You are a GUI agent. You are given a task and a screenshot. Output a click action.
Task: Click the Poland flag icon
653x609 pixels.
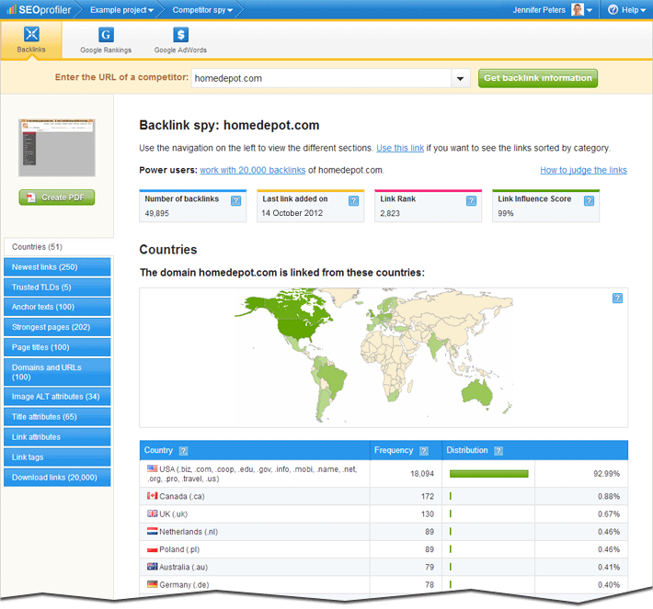coord(152,549)
